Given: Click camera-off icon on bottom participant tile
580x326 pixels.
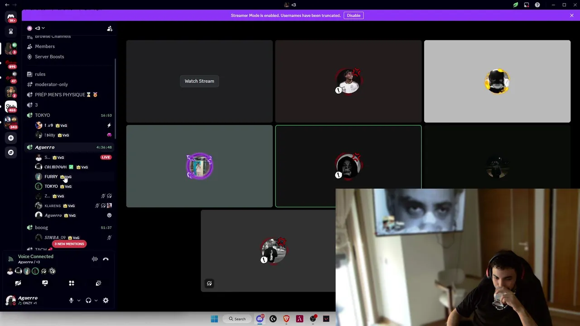Looking at the screenshot, I should point(209,283).
